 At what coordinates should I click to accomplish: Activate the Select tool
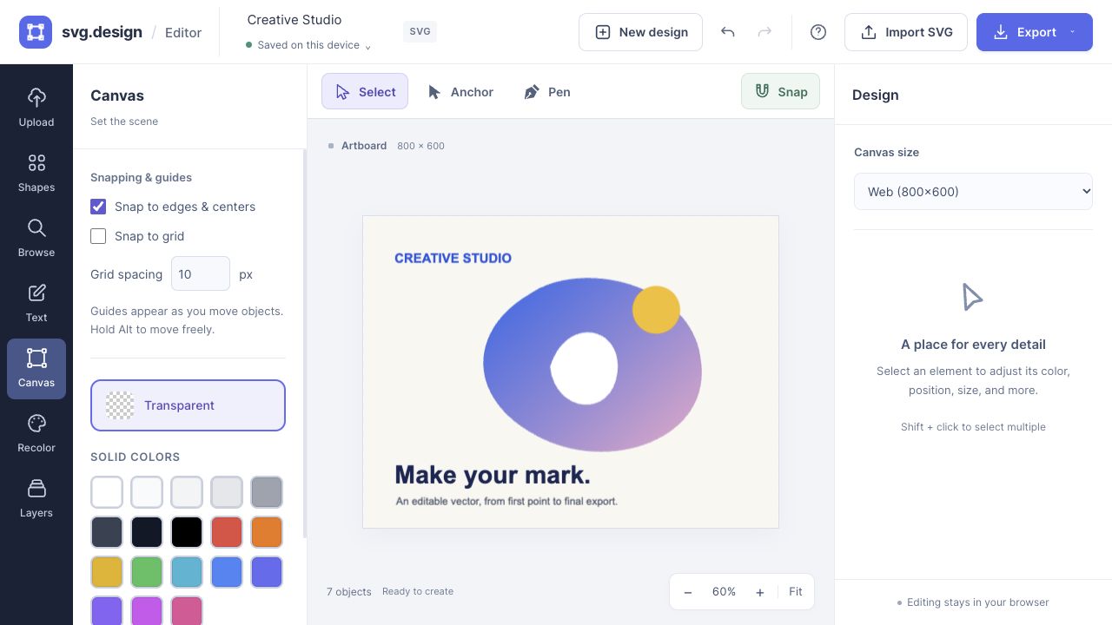365,92
